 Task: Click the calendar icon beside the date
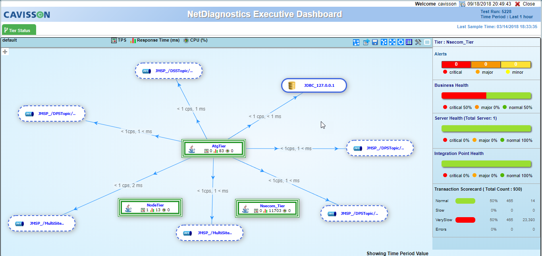pyautogui.click(x=462, y=4)
